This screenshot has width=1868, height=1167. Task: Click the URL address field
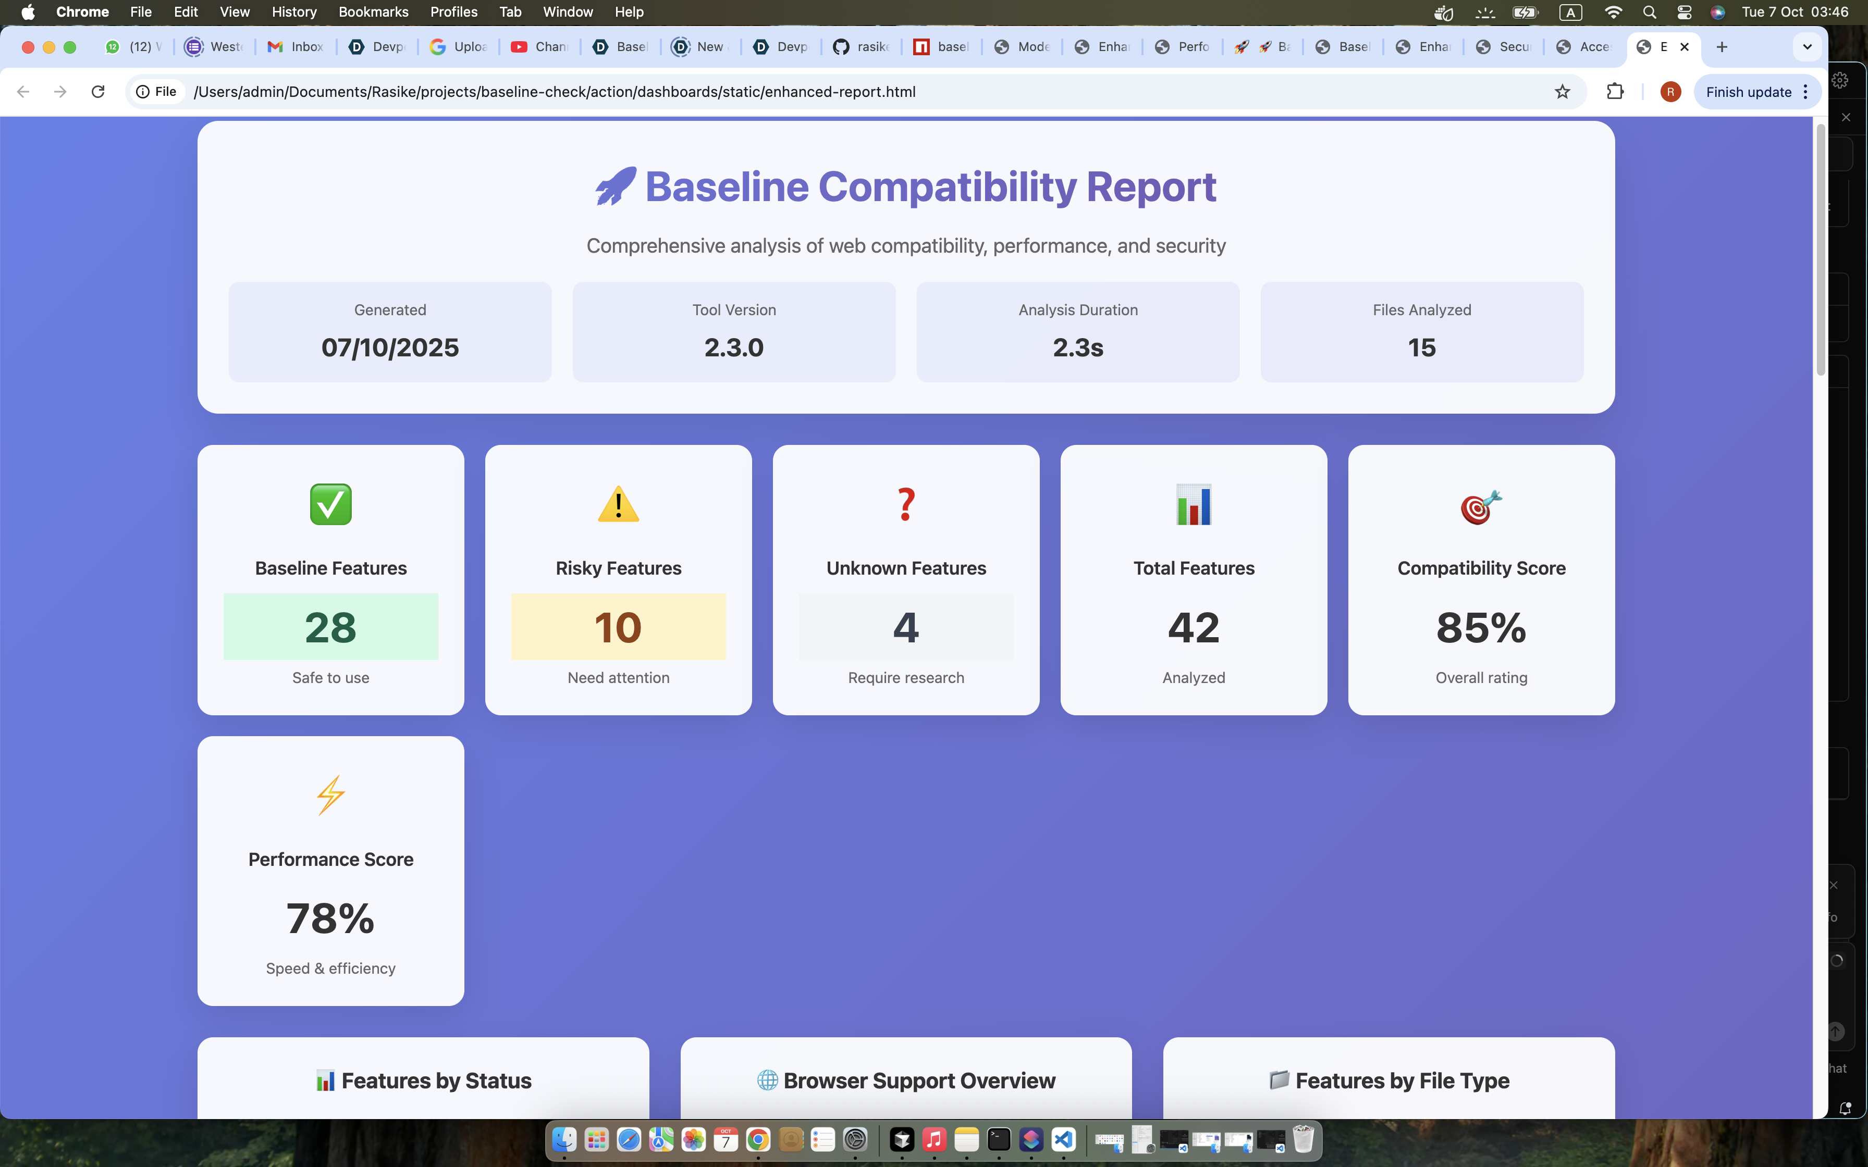pyautogui.click(x=849, y=92)
